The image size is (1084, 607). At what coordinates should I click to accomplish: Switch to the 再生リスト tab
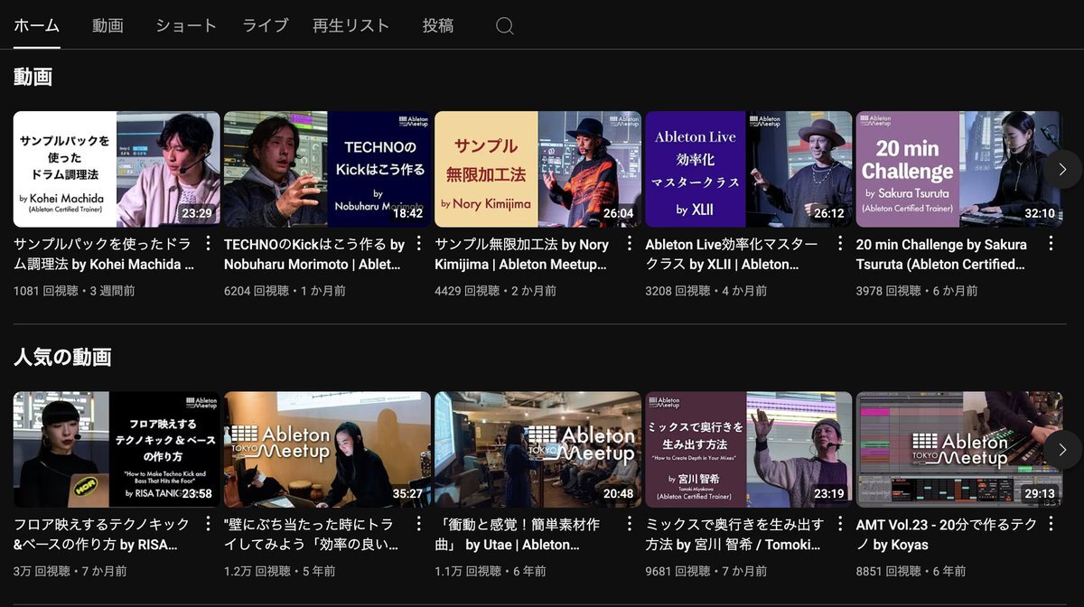(351, 25)
